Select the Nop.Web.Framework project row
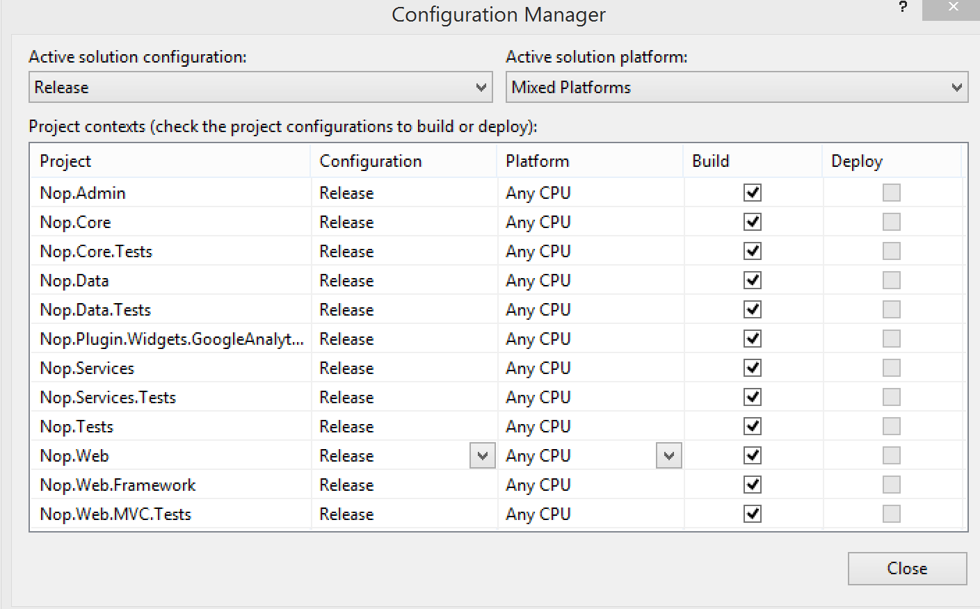Viewport: 980px width, 609px height. pos(118,485)
